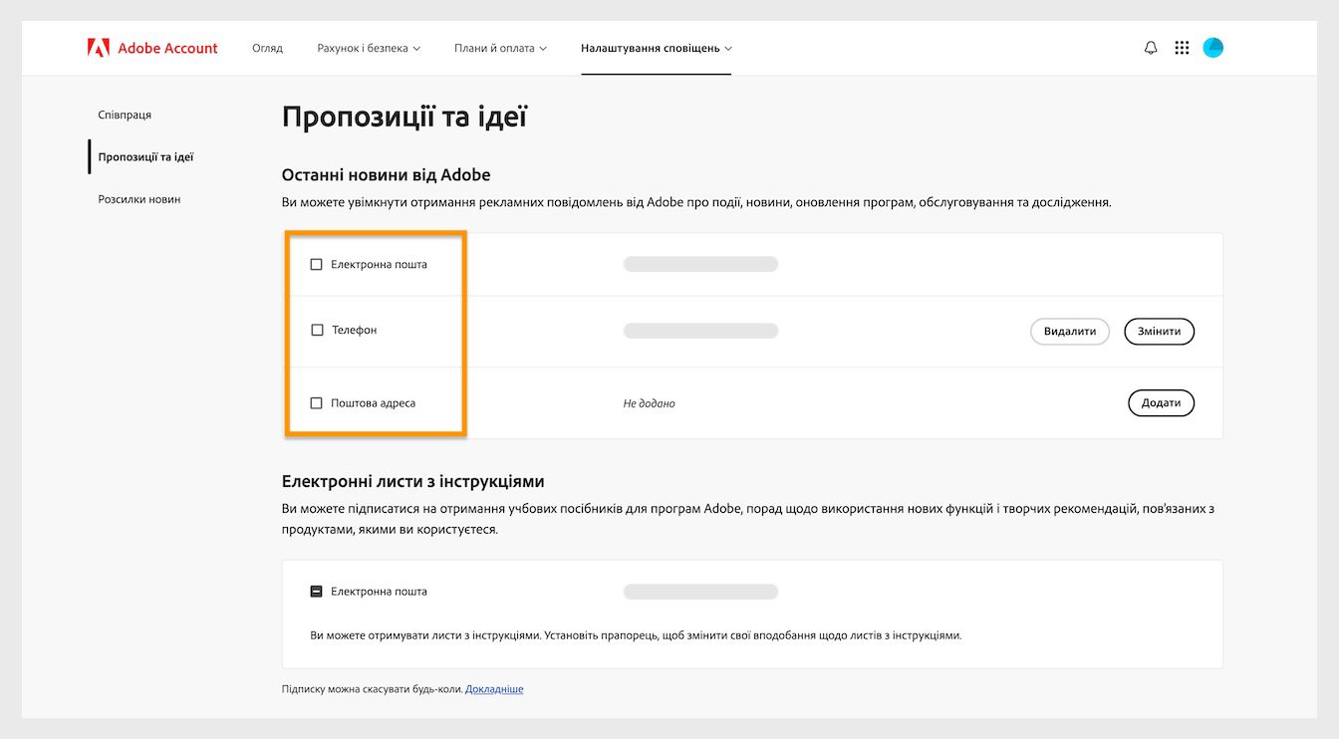Click the Adobe Account title text
Image resolution: width=1339 pixels, height=739 pixels.
pyautogui.click(x=167, y=48)
